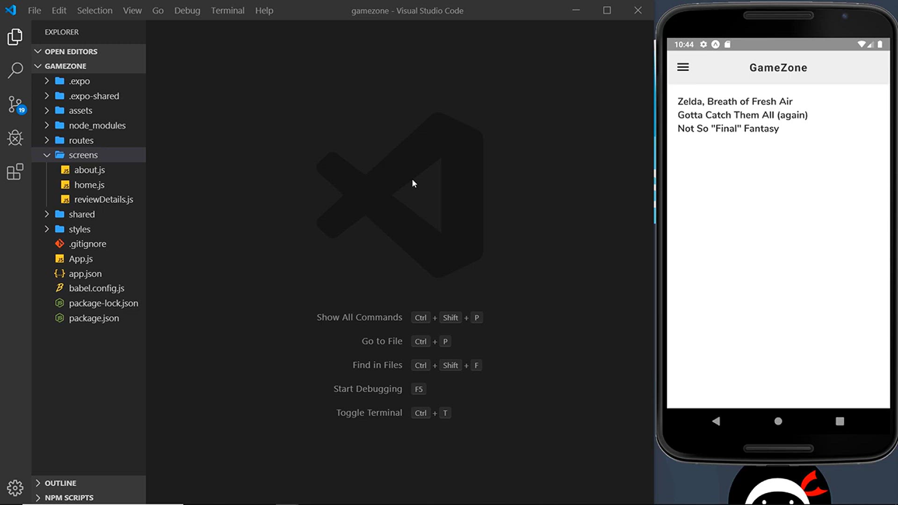Tap the Android recent apps button
This screenshot has width=898, height=505.
click(840, 421)
